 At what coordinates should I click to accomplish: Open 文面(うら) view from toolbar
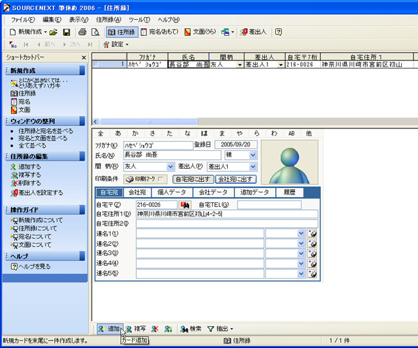[200, 32]
